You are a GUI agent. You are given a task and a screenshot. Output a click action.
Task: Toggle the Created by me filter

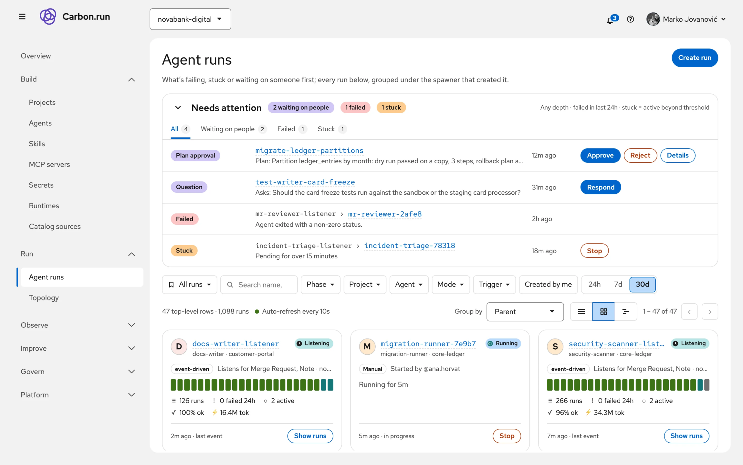point(548,284)
